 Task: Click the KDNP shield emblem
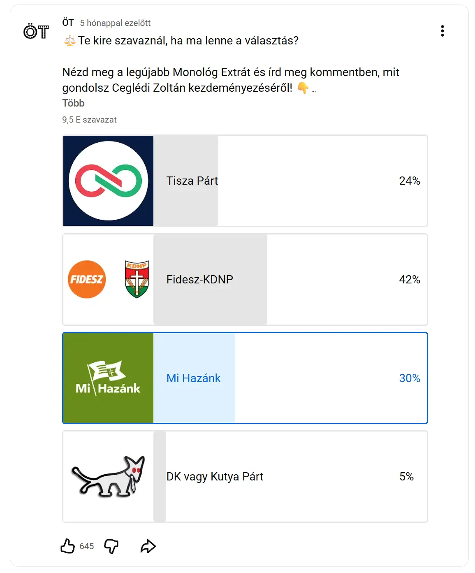137,279
